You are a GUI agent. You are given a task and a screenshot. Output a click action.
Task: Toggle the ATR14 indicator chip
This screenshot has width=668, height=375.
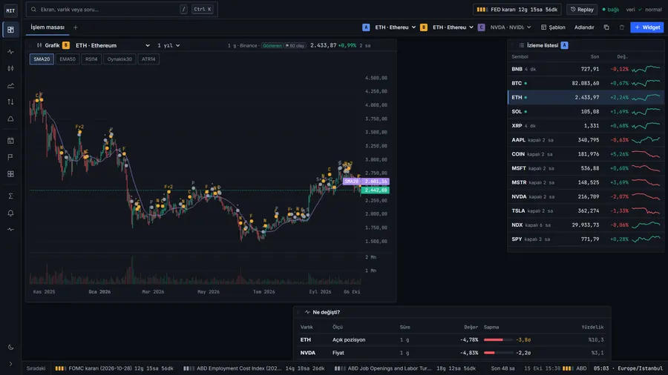pyautogui.click(x=148, y=59)
